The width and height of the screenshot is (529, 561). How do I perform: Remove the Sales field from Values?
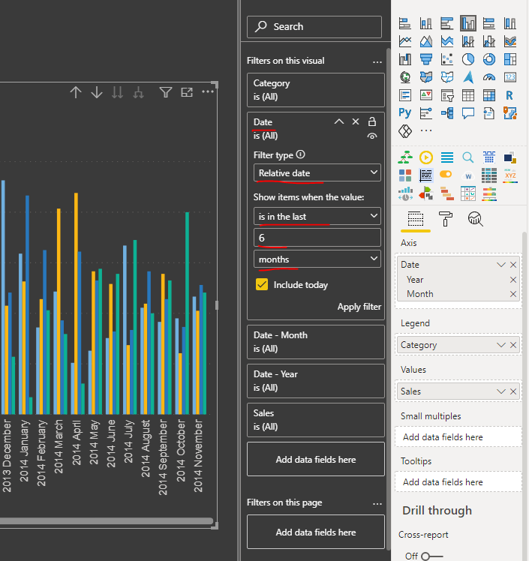(x=513, y=391)
